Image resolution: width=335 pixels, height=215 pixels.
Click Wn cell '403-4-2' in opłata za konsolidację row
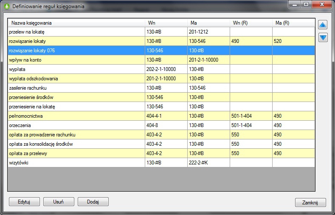166,144
